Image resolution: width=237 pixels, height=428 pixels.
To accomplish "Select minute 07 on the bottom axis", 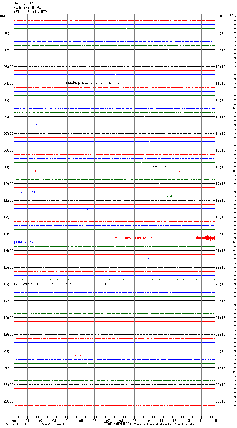I will [108, 420].
